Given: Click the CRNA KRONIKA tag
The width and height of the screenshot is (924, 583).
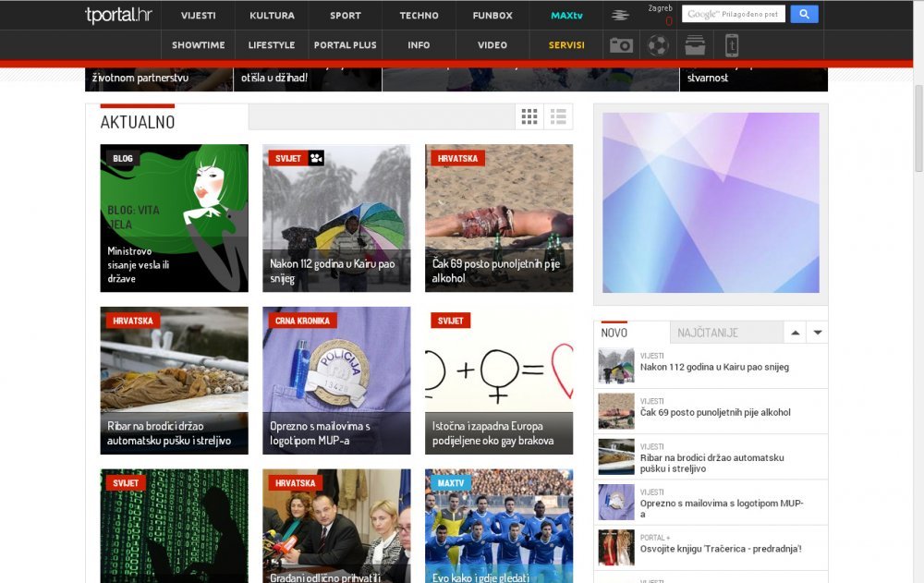Looking at the screenshot, I should pyautogui.click(x=302, y=321).
